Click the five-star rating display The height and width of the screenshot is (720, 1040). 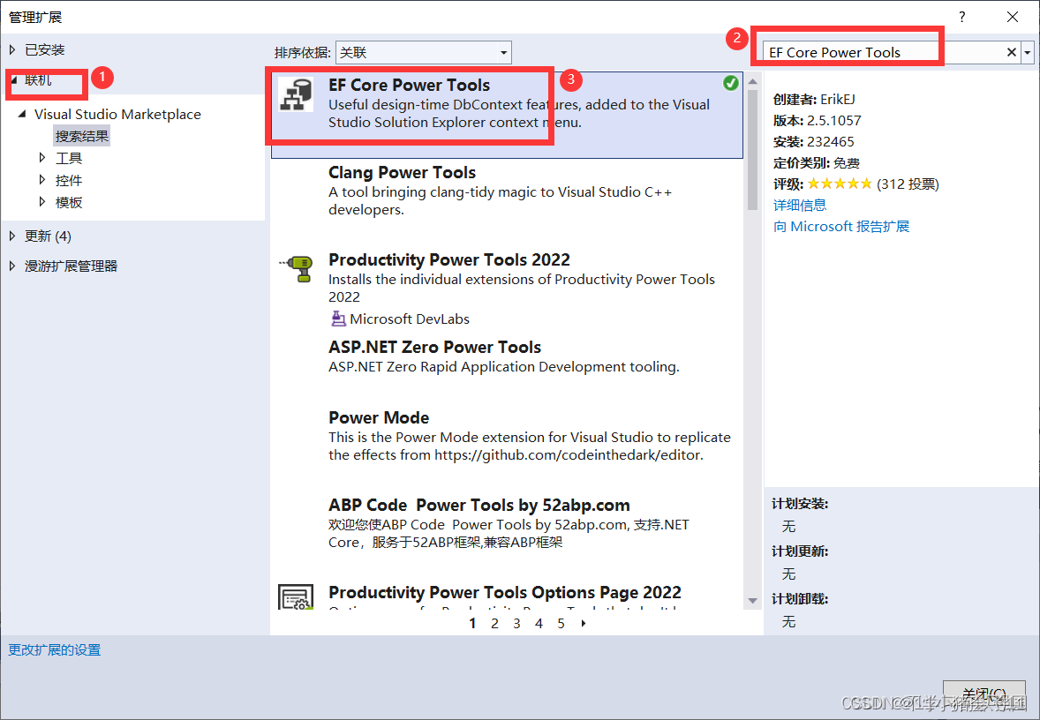(839, 184)
